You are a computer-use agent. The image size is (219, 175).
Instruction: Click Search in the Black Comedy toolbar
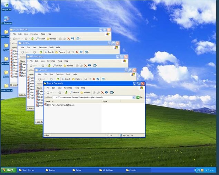[x=74, y=92]
